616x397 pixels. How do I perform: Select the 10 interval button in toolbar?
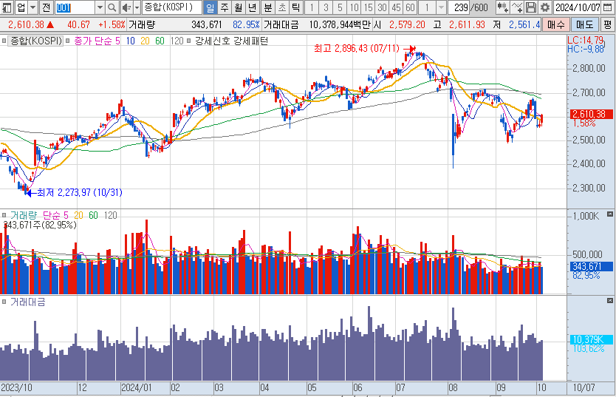(x=354, y=7)
